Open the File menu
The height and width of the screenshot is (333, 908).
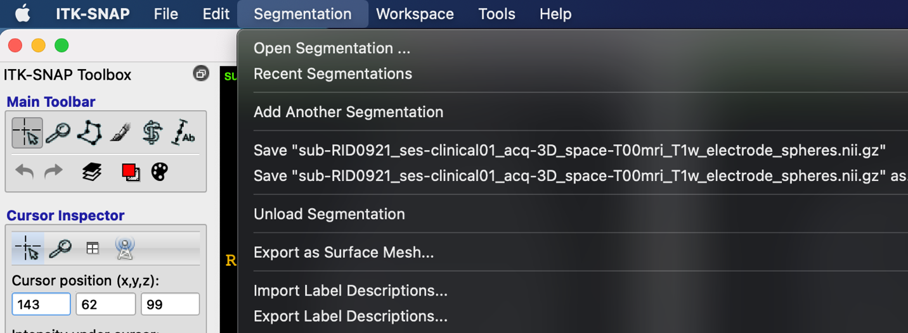pyautogui.click(x=166, y=14)
